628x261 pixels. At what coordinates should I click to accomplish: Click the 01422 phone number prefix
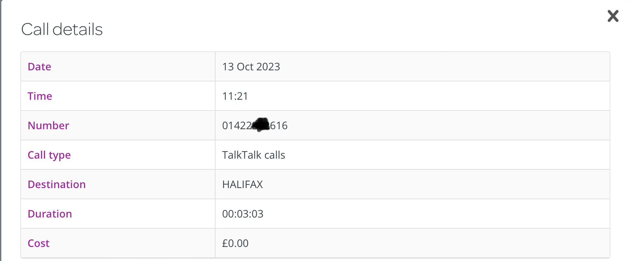point(236,126)
